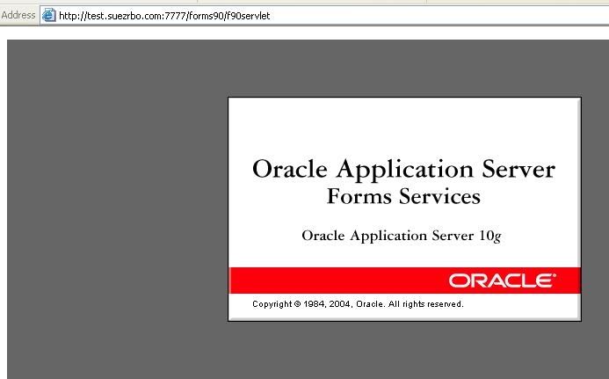Viewport: 609px width, 379px height.
Task: Click the red banner left of the ORACLE logo
Action: click(x=334, y=281)
